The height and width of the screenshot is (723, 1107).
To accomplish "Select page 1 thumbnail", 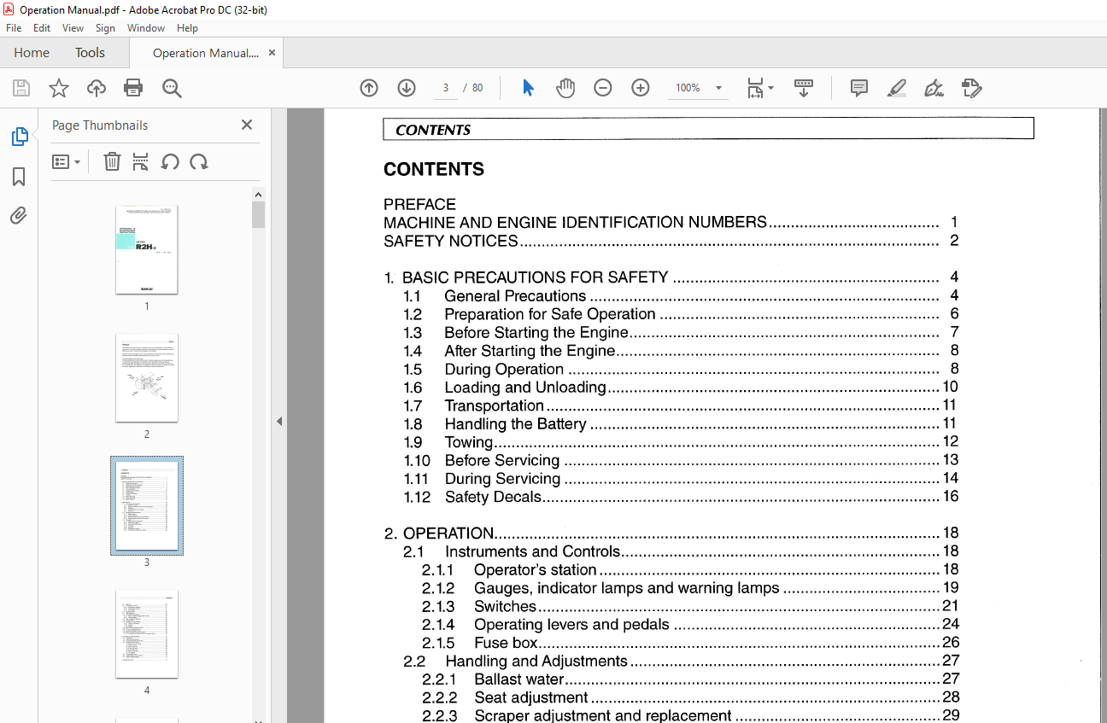I will point(147,249).
